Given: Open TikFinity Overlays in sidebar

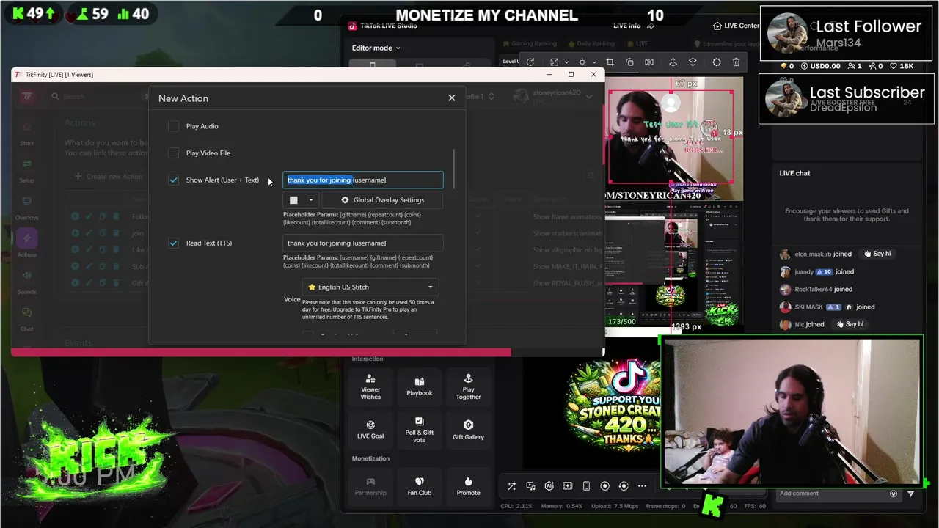Looking at the screenshot, I should pos(26,208).
